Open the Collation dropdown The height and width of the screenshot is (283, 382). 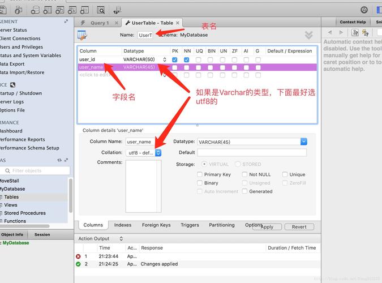(x=158, y=153)
